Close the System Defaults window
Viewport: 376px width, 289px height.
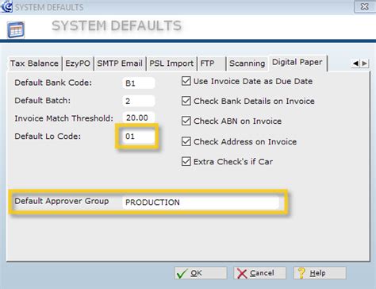365,6
